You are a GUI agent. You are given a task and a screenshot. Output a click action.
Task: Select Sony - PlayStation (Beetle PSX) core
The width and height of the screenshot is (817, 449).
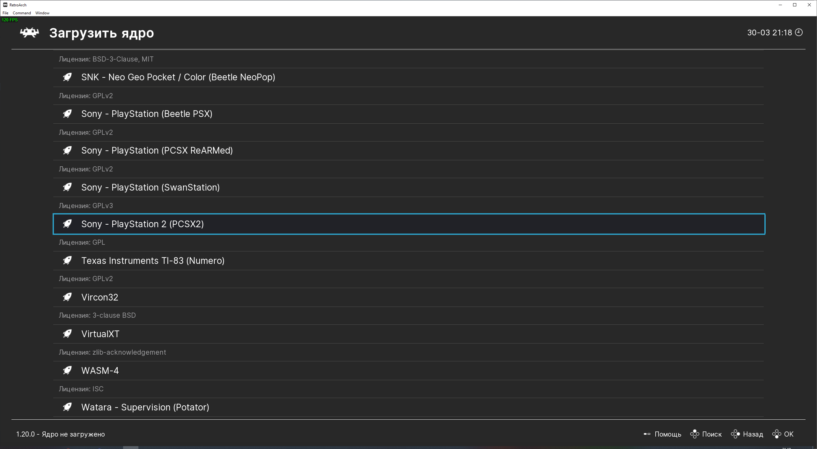point(408,114)
